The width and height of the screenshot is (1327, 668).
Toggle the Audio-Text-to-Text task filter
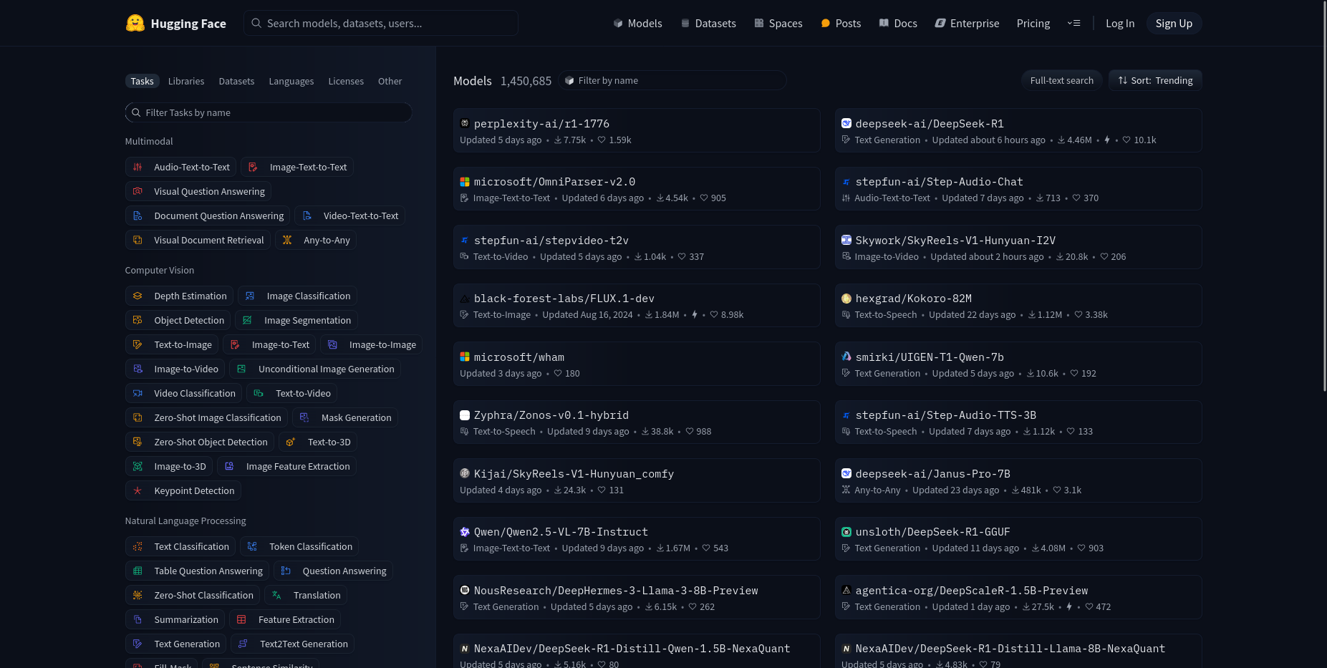[180, 167]
